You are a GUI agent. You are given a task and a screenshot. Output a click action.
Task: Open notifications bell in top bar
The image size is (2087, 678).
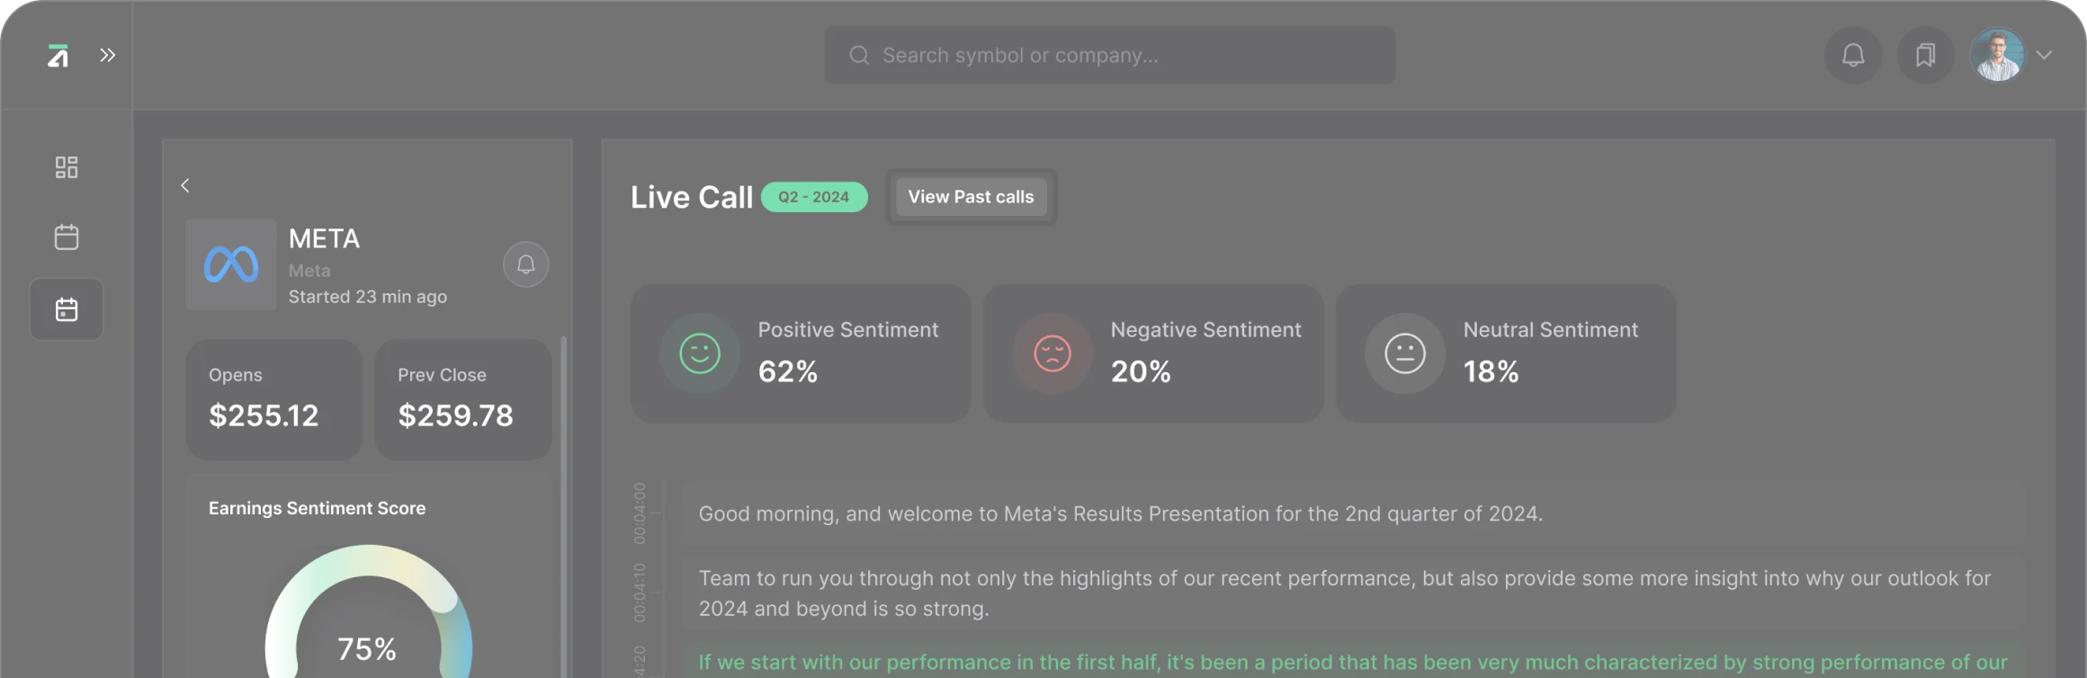tap(1853, 56)
